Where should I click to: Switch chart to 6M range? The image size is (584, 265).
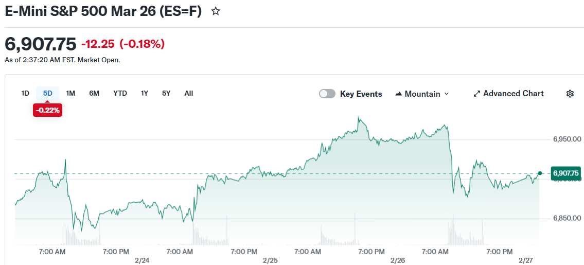(94, 93)
